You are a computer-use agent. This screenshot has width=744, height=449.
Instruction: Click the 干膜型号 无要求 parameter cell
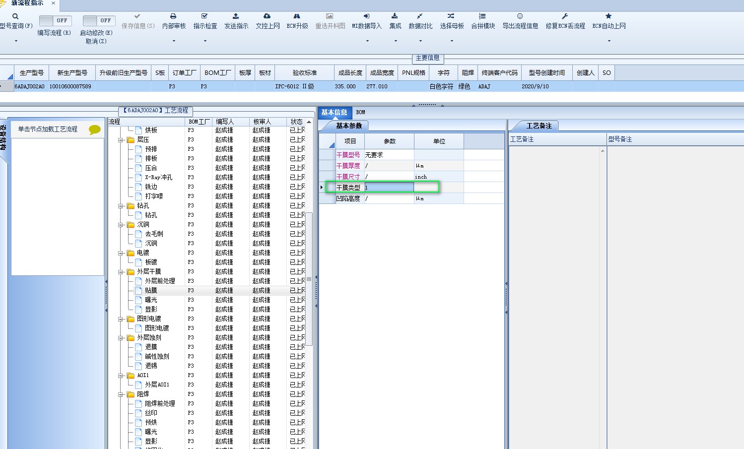click(389, 155)
